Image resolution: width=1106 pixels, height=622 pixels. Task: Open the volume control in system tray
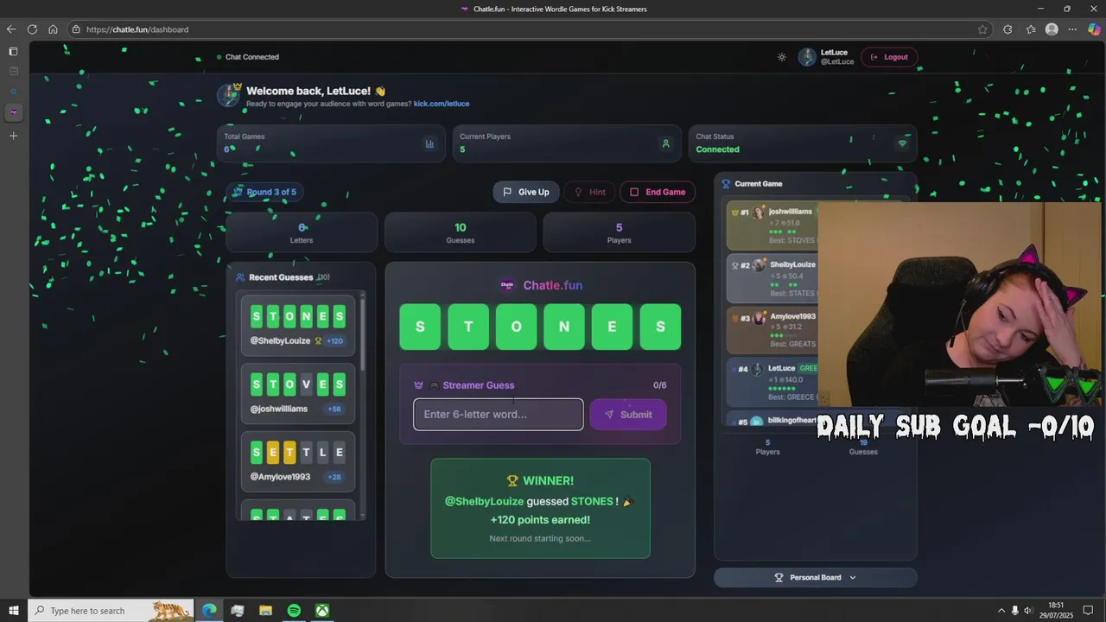[1028, 611]
